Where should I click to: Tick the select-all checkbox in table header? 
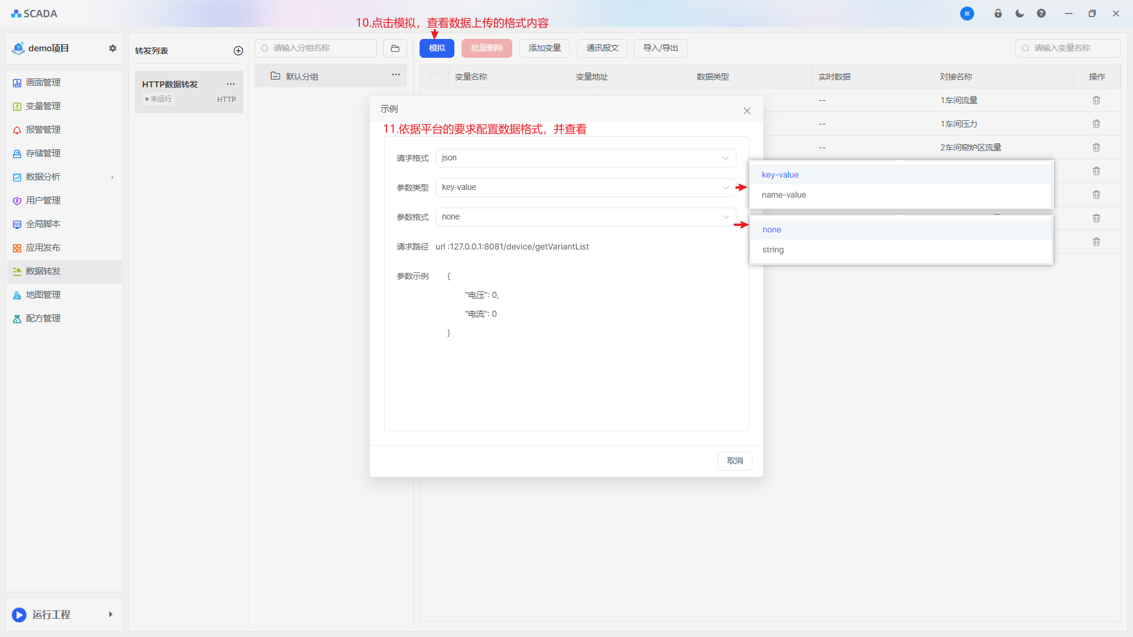pos(434,77)
